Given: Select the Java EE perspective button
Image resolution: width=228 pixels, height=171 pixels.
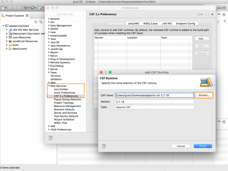Looking at the screenshot, I should point(221,8).
